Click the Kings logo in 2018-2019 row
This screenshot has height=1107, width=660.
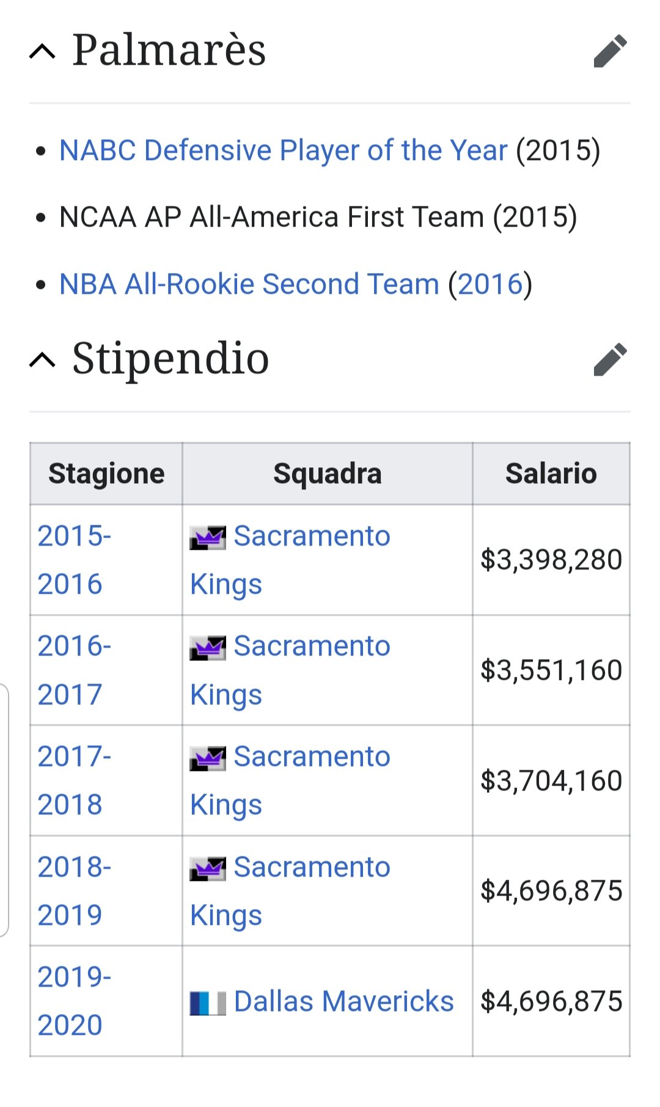click(x=208, y=869)
